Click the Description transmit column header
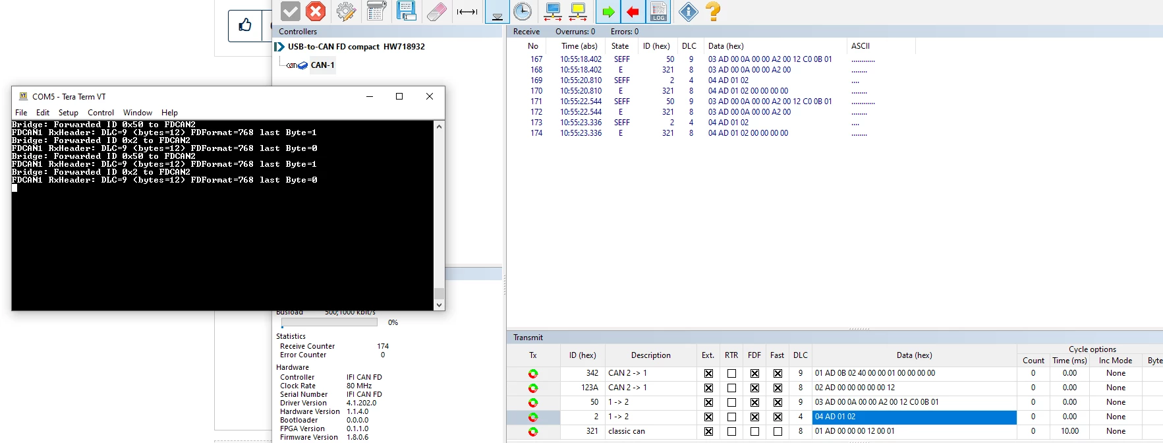 pyautogui.click(x=651, y=355)
